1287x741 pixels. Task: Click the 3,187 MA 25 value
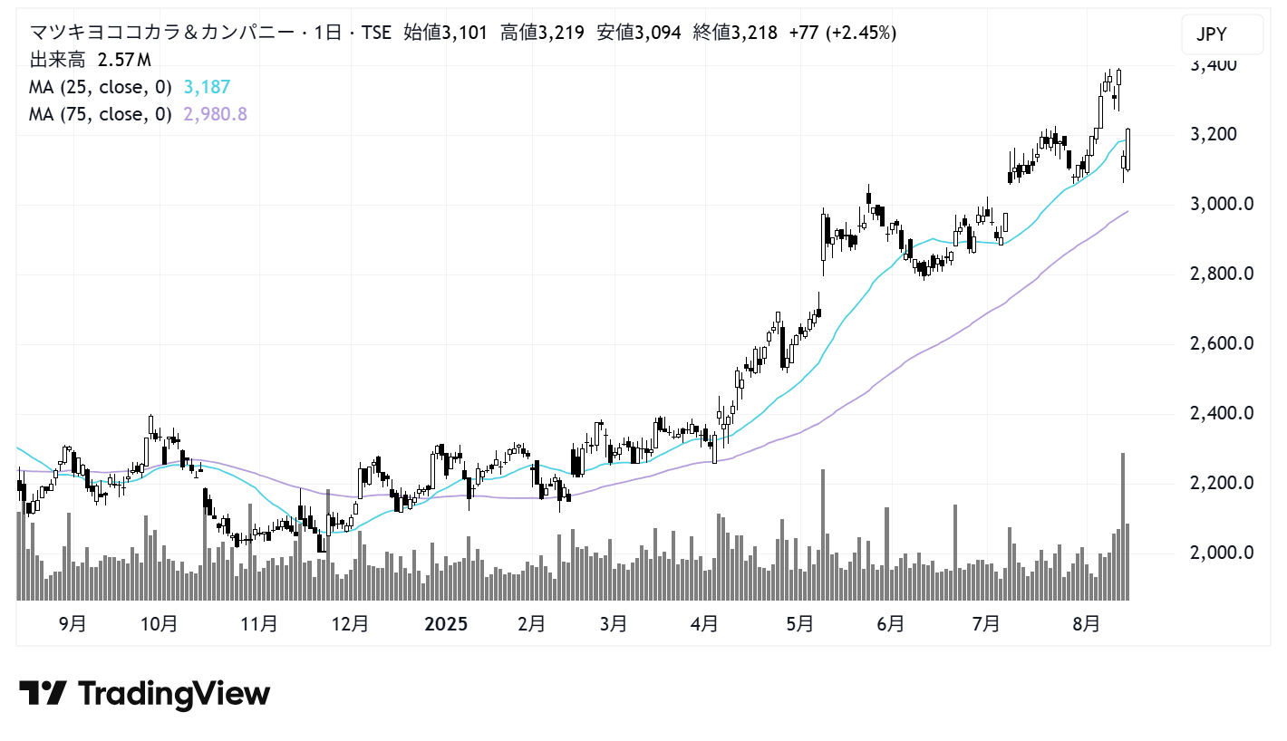pos(207,87)
